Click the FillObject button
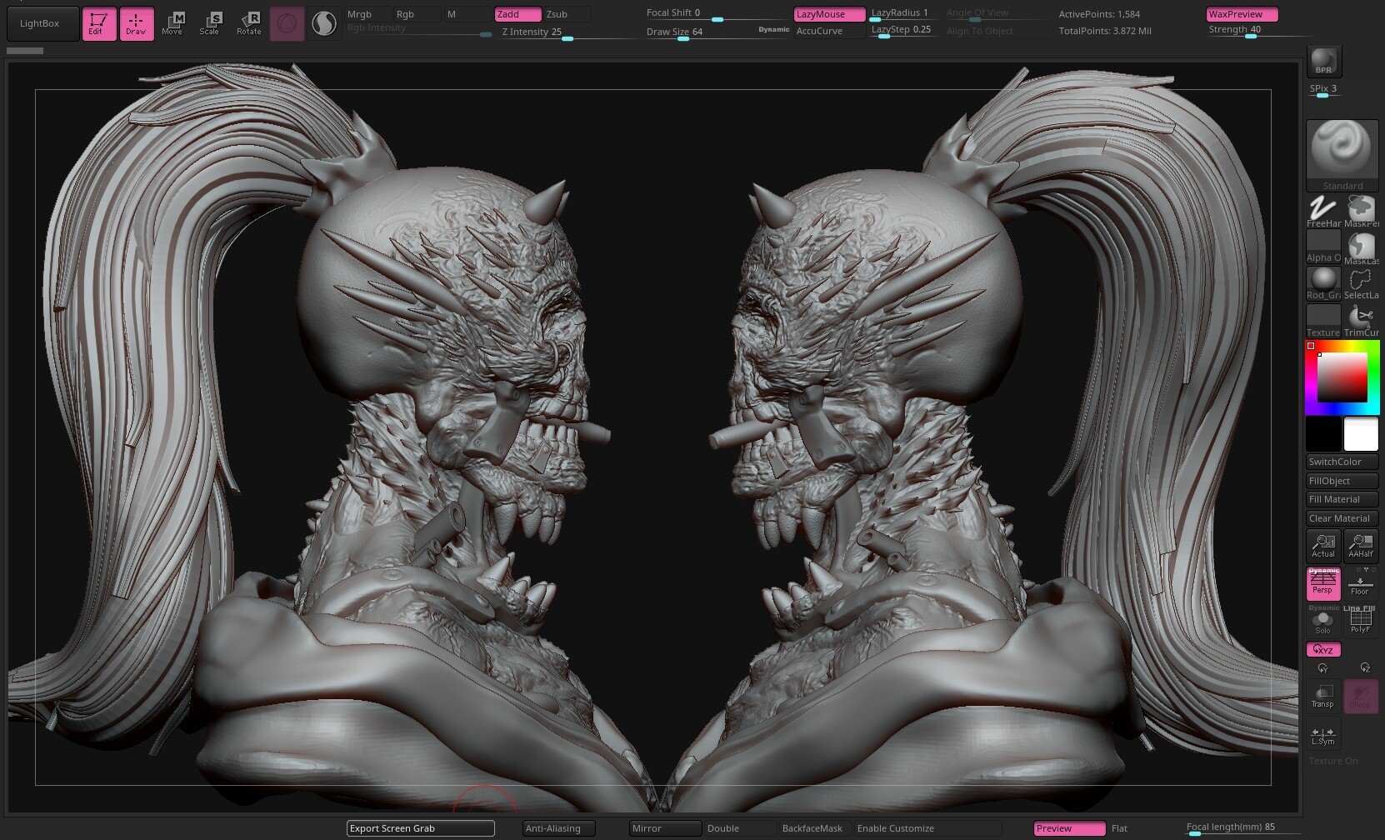 click(x=1342, y=481)
